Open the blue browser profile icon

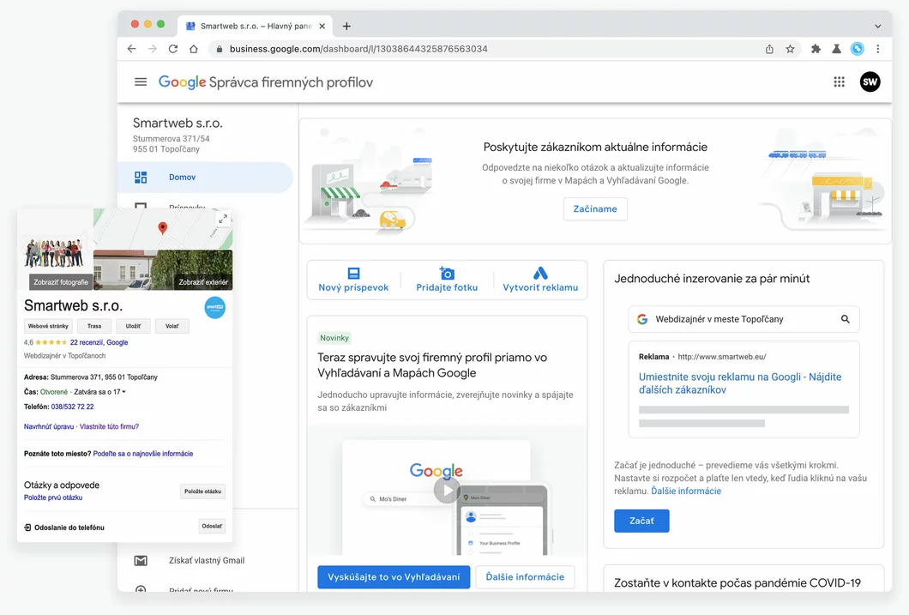pos(858,49)
